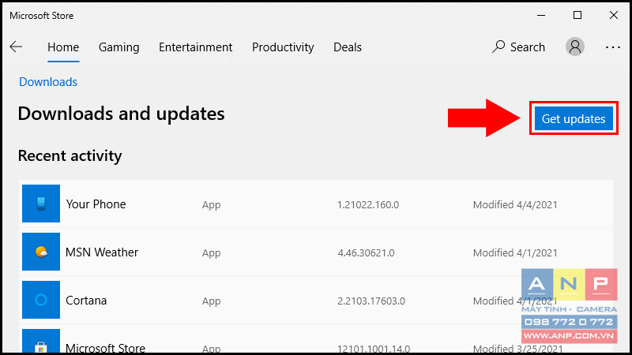Go to the Deals tab
The height and width of the screenshot is (355, 632).
pyautogui.click(x=348, y=47)
